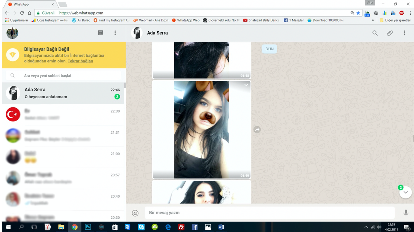Bookmark this page with the star icon

pyautogui.click(x=358, y=13)
